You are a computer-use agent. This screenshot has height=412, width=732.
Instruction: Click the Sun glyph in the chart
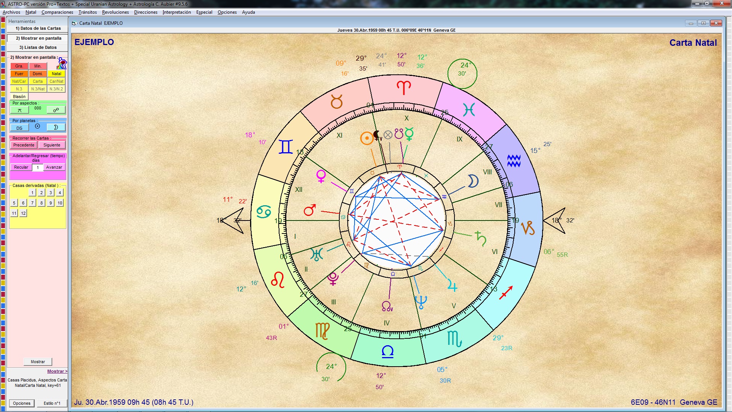[x=367, y=138]
